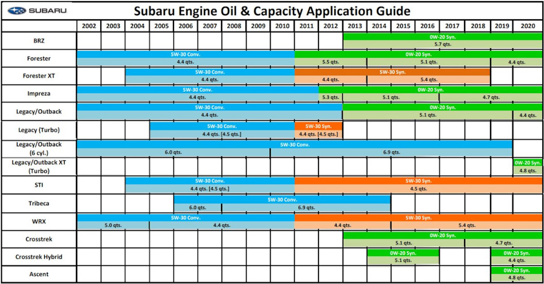Click the BRZ 0W-20 Syn. green bar
Screen dimensions: 544x284
pos(443,37)
